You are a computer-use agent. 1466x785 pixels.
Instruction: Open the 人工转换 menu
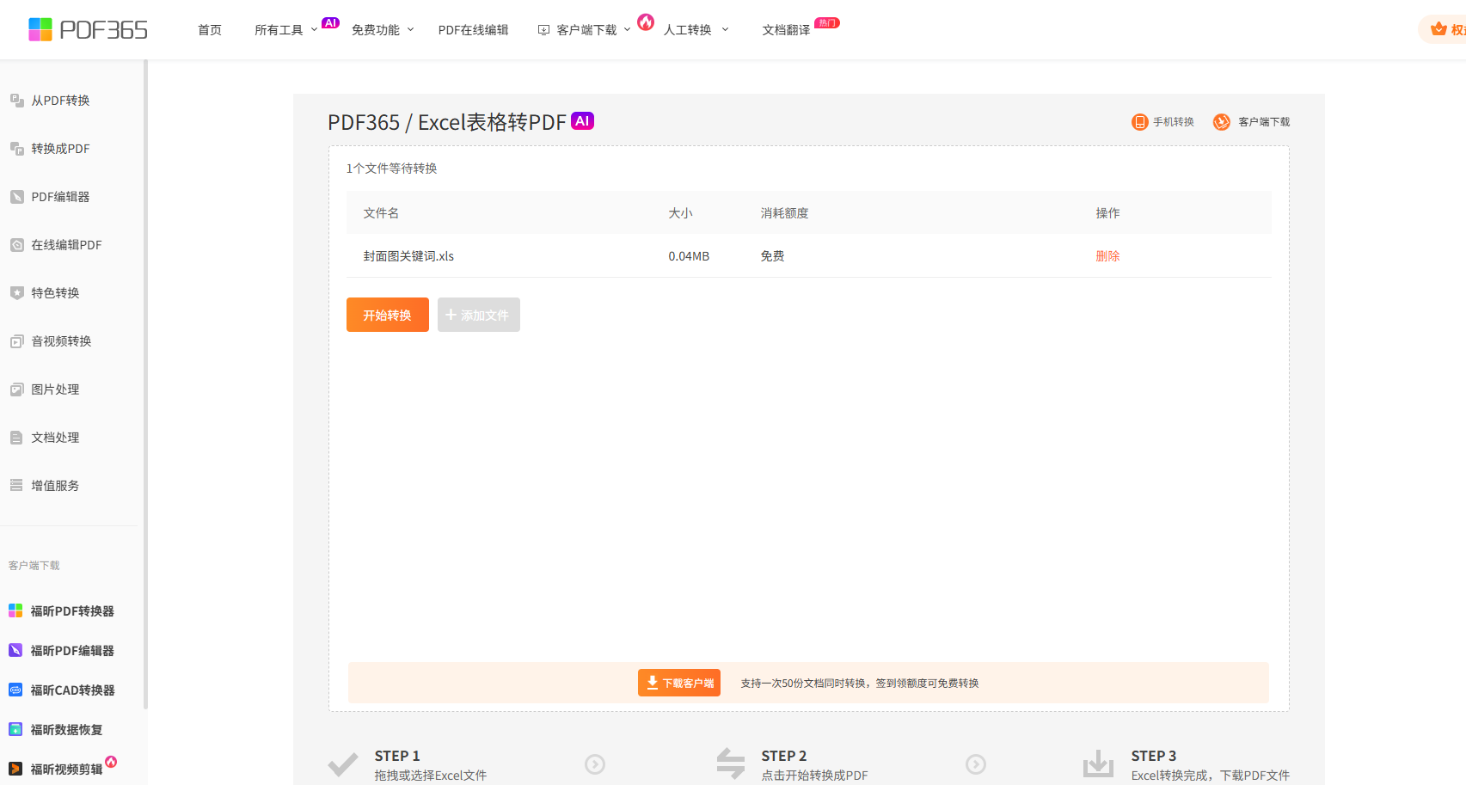coord(687,30)
